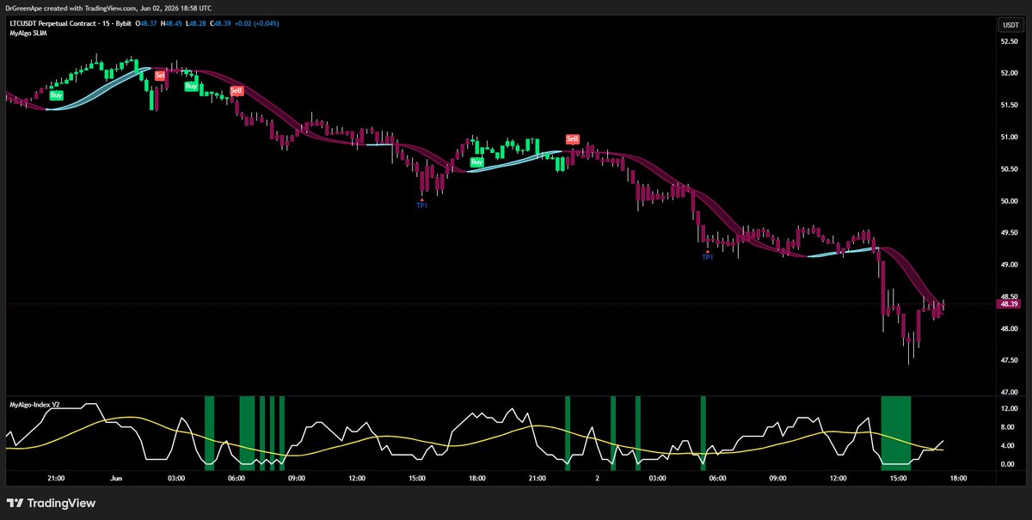Click the Jun date label on the time axis
Viewport: 1032px width, 520px height.
click(116, 479)
